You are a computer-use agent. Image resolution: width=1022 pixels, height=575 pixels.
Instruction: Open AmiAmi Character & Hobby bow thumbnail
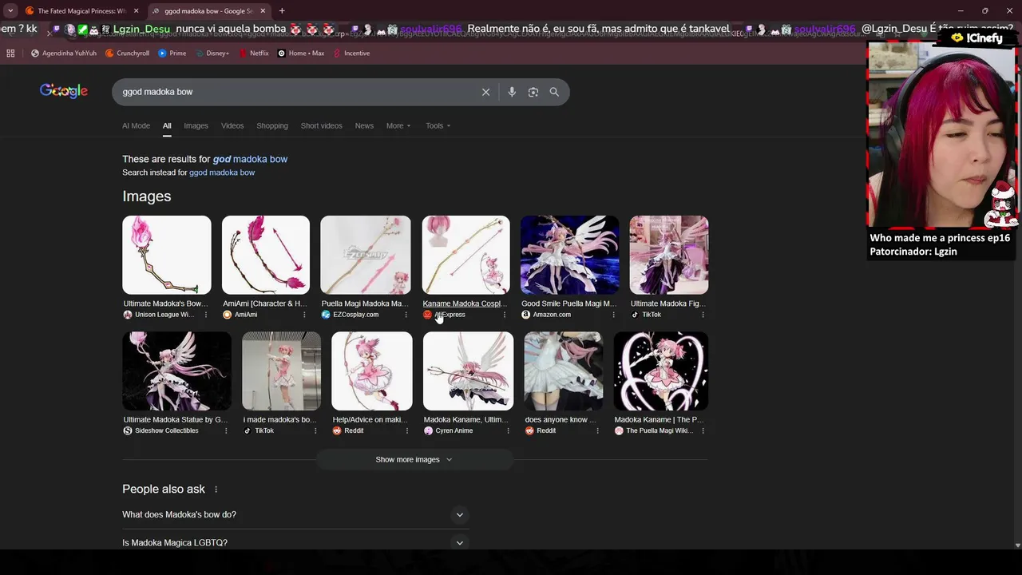point(266,255)
